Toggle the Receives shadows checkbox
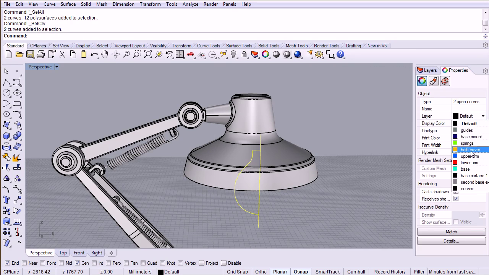Viewport: 489px width, 275px height. pyautogui.click(x=456, y=199)
